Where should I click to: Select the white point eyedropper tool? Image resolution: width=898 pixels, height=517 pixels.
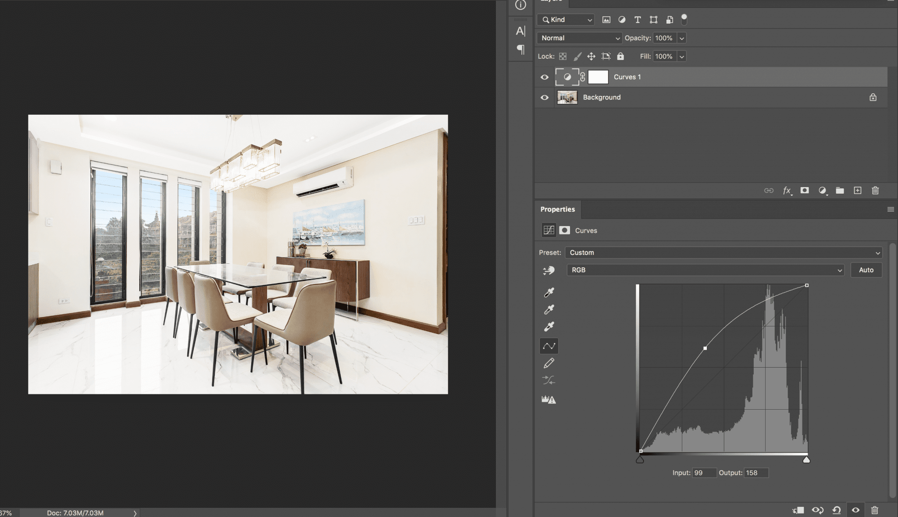tap(549, 326)
